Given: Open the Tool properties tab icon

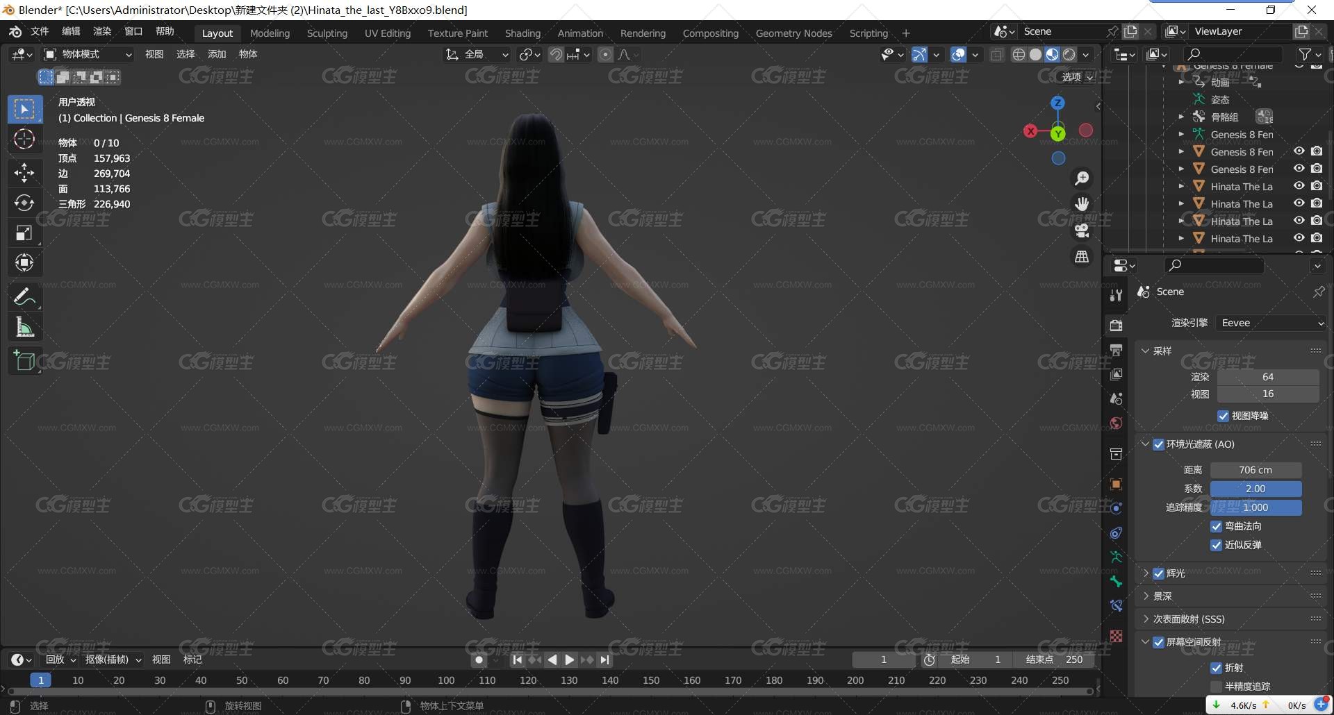Looking at the screenshot, I should [x=1117, y=296].
